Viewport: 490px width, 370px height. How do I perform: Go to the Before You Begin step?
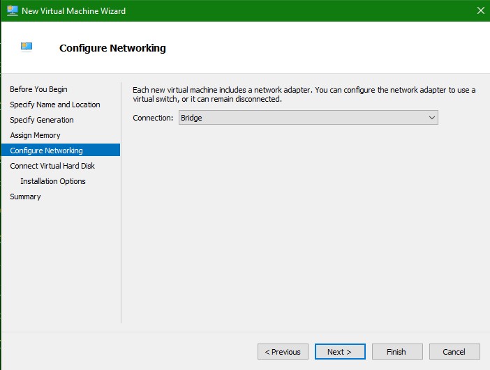tap(38, 89)
